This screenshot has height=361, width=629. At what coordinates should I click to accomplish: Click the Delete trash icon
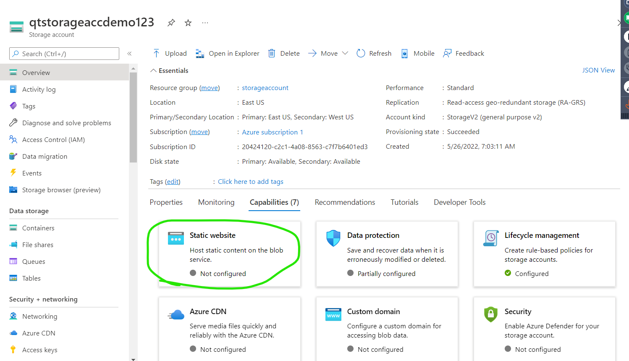click(272, 53)
